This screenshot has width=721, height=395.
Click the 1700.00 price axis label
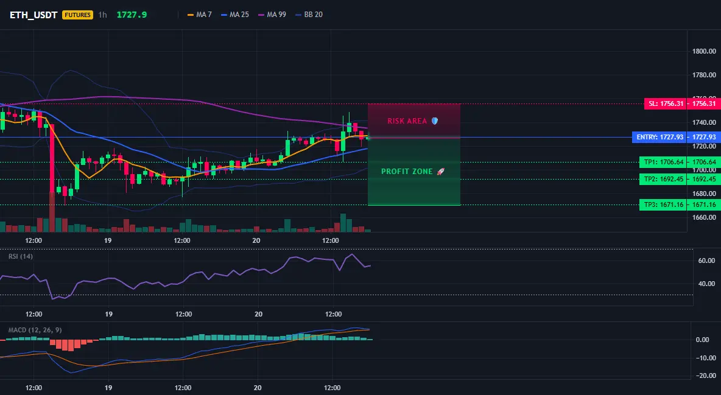704,170
